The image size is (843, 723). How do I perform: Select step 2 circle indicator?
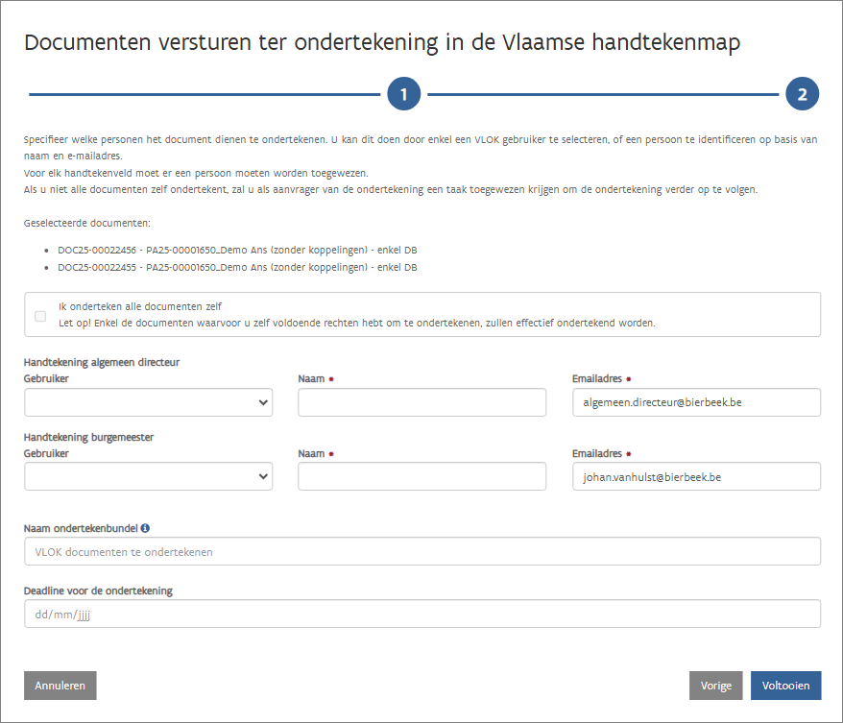pos(802,94)
